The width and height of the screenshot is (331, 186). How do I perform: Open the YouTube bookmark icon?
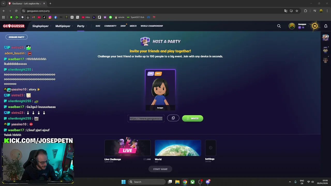tap(39, 17)
